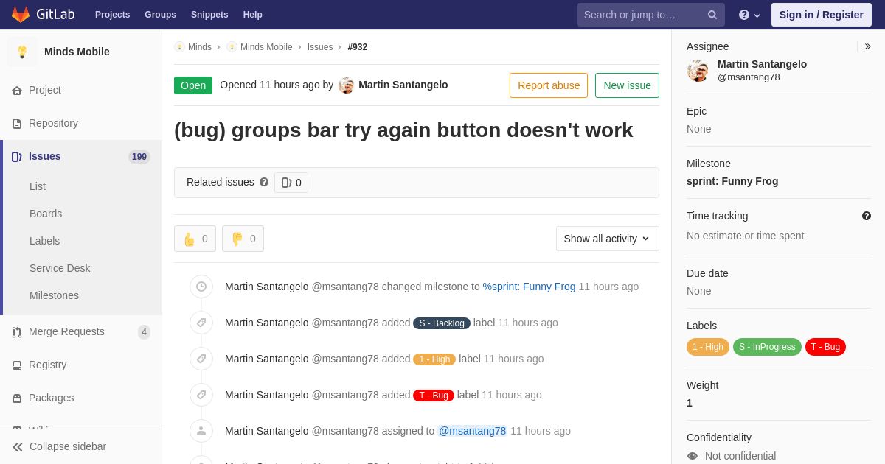Open the Groups menu in top bar
The height and width of the screenshot is (464, 885).
[160, 15]
